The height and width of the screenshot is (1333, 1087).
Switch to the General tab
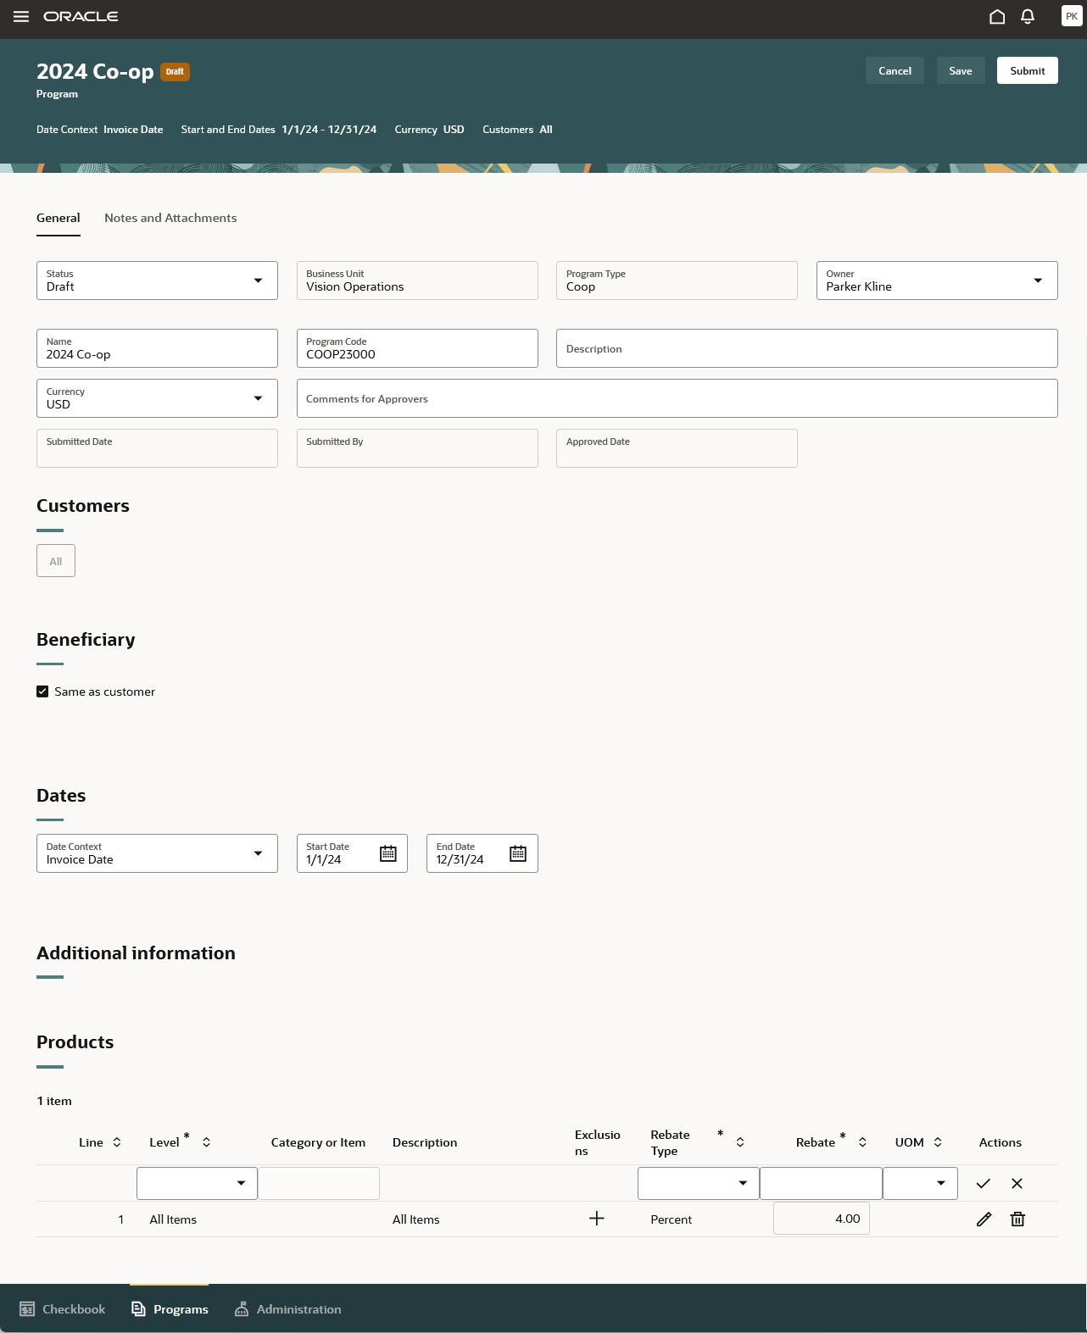[x=59, y=218]
